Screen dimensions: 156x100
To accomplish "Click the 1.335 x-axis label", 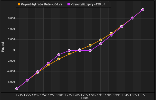I will coord(117,95).
